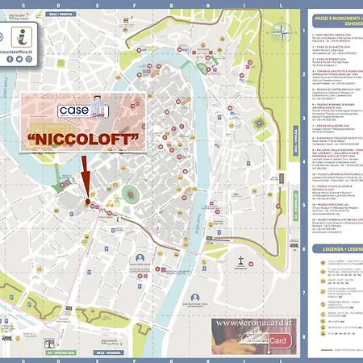
Task: Click the red Verona Card badge
Action: [x=280, y=340]
